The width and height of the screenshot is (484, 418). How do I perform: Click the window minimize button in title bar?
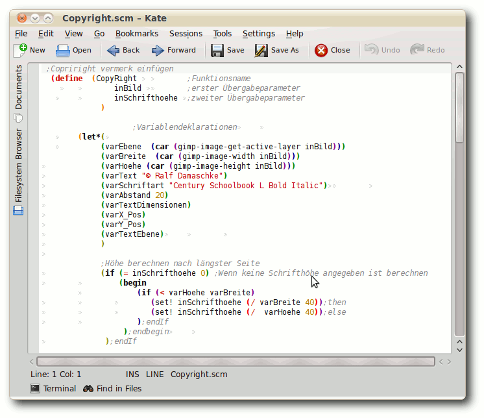[x=35, y=18]
